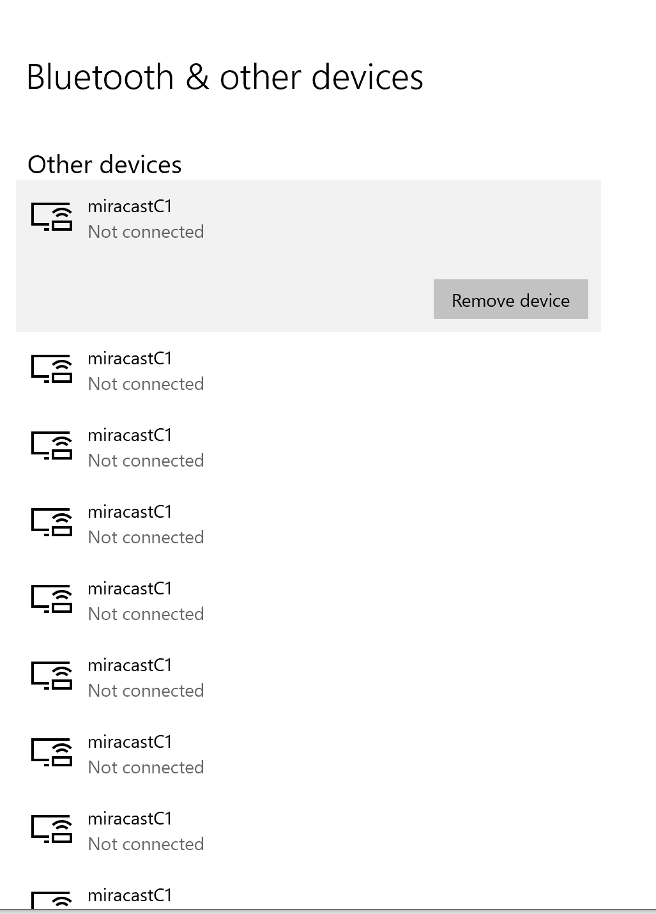Choose the seventh miracastC1 name label
The height and width of the screenshot is (914, 656).
(x=130, y=742)
